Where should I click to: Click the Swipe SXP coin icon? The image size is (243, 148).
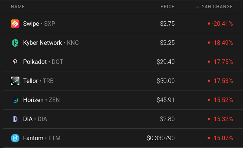coord(15,24)
